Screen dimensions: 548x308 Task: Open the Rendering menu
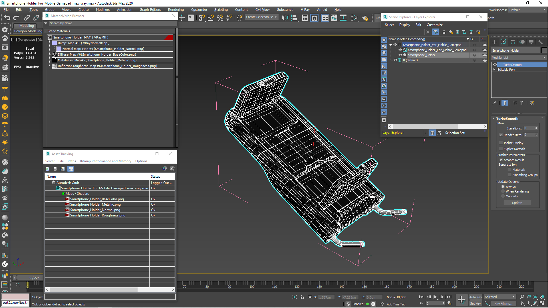click(176, 9)
